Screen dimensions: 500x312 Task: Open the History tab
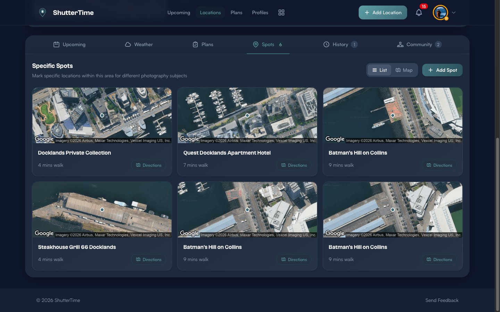click(x=340, y=44)
